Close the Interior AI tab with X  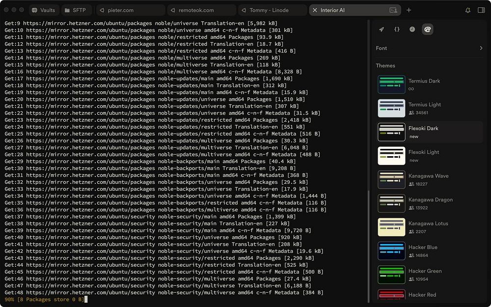click(315, 10)
